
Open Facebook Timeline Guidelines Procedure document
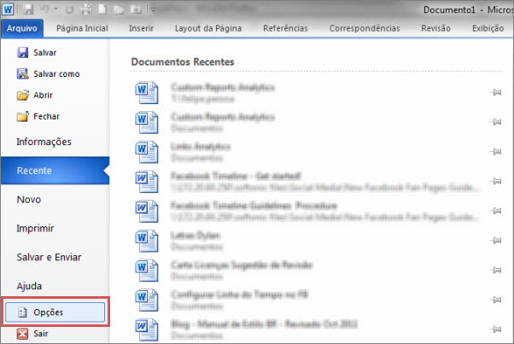point(308,211)
